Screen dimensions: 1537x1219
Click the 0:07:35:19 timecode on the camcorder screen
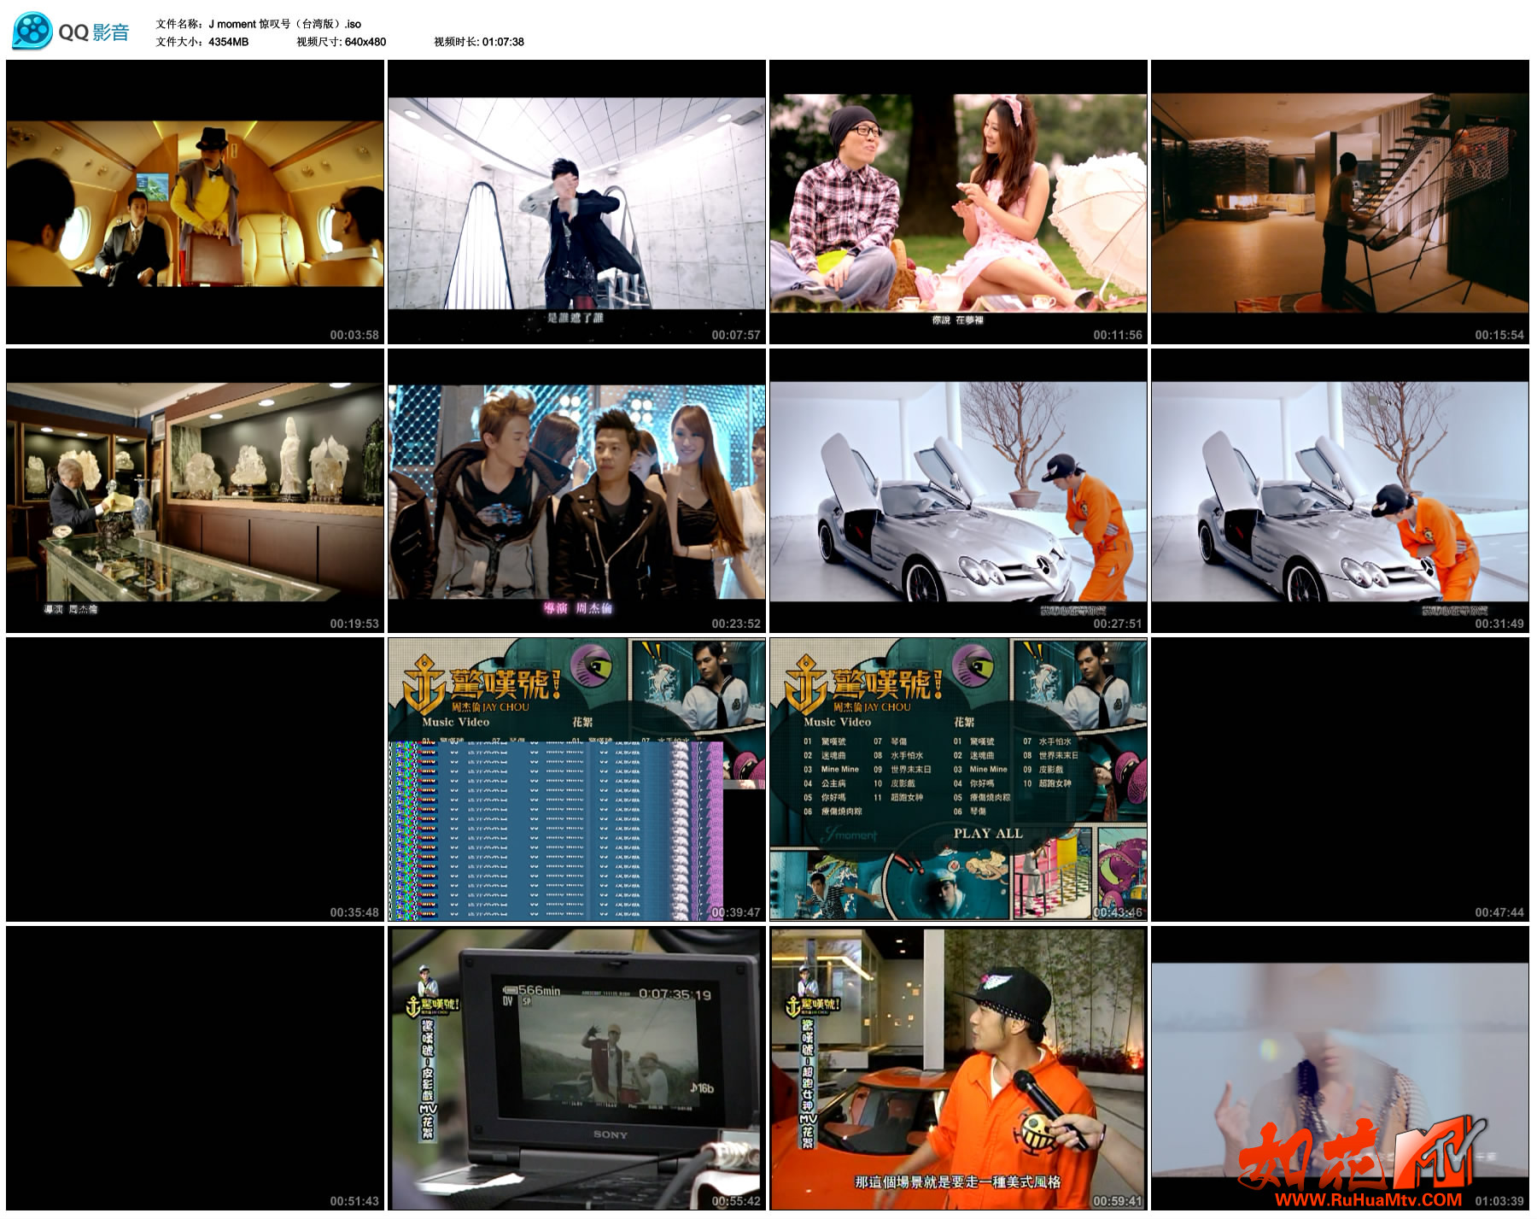675,994
